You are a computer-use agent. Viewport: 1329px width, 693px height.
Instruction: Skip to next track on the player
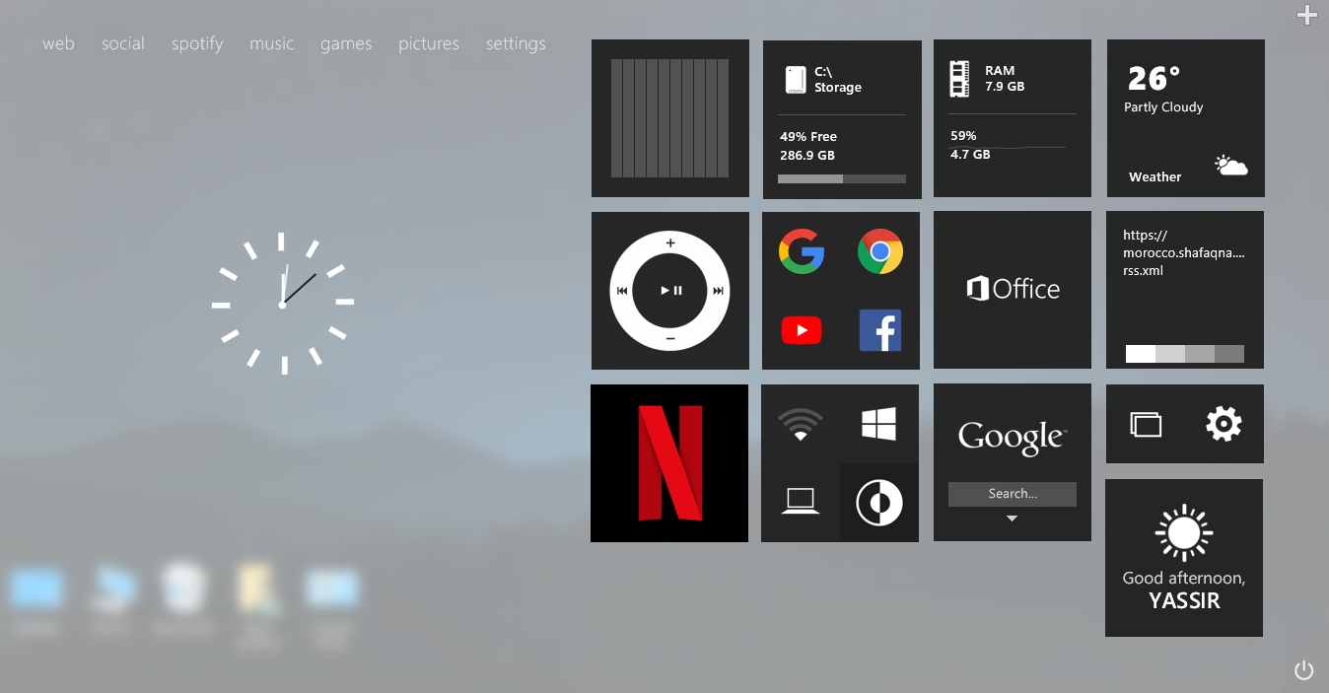pyautogui.click(x=719, y=291)
